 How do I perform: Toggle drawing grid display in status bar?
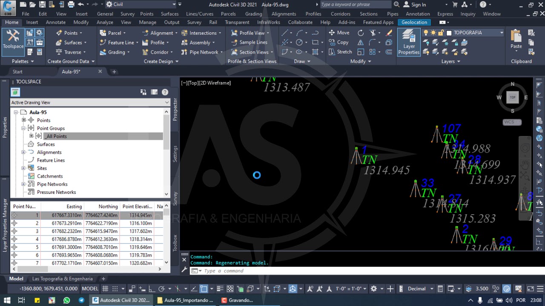click(105, 289)
